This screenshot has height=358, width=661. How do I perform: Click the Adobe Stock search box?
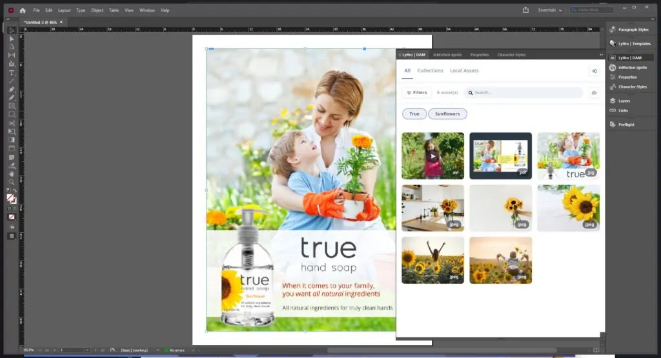(592, 10)
